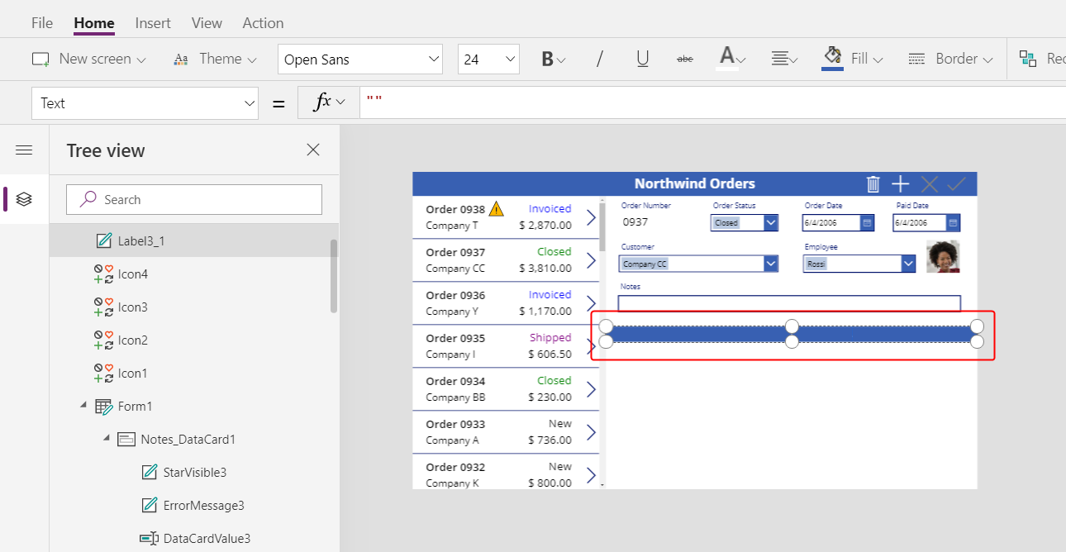Apply strikethrough formatting
This screenshot has height=552, width=1066.
pyautogui.click(x=684, y=59)
